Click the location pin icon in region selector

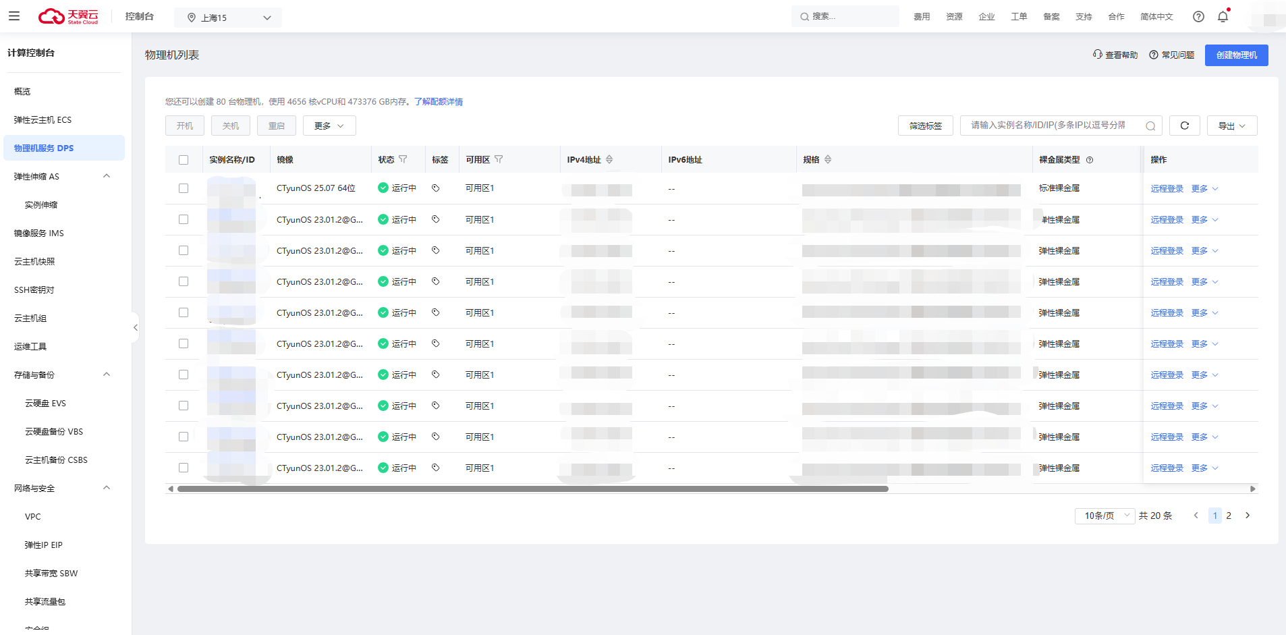tap(192, 18)
